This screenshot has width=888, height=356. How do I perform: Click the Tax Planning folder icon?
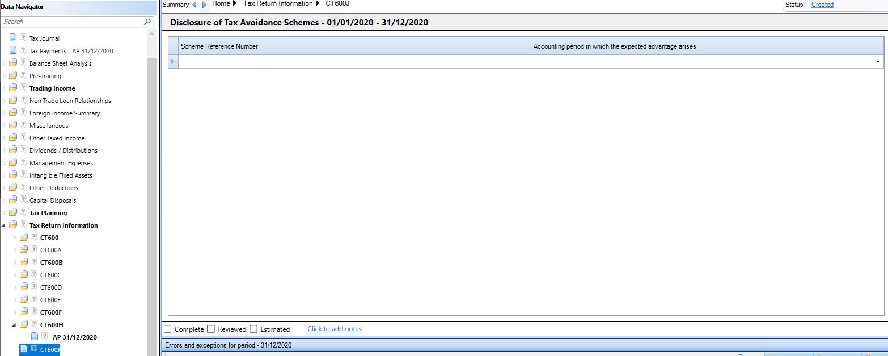pyautogui.click(x=13, y=213)
